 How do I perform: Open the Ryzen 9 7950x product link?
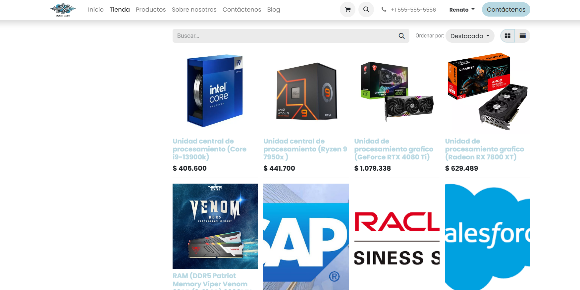point(305,149)
